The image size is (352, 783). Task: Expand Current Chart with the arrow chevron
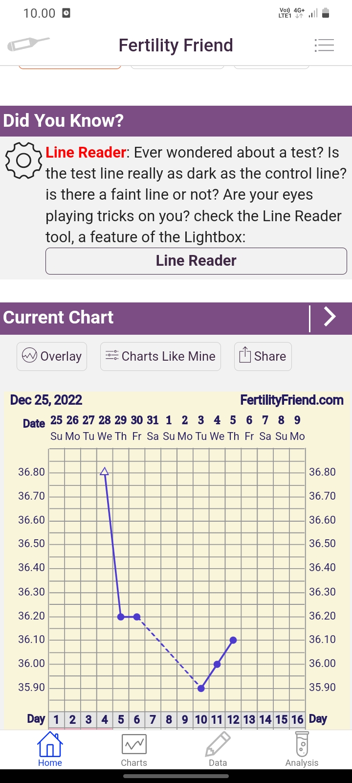[330, 317]
